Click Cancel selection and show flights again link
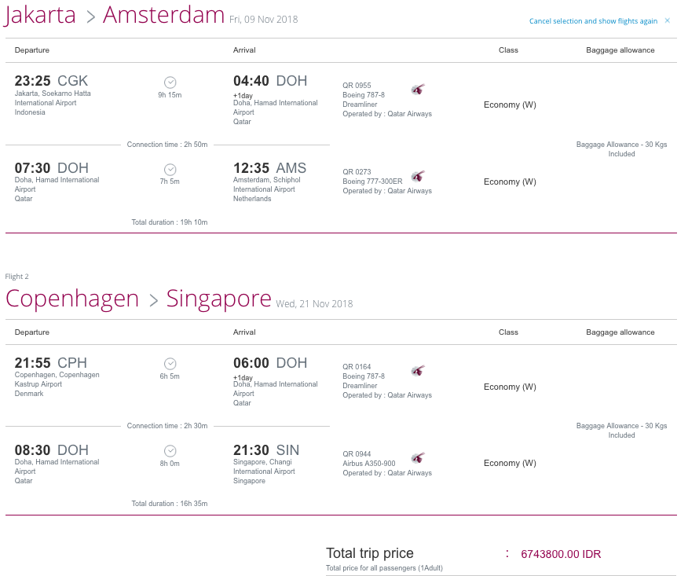The image size is (688, 576). [593, 21]
